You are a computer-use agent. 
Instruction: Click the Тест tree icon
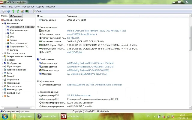click(x=5, y=96)
